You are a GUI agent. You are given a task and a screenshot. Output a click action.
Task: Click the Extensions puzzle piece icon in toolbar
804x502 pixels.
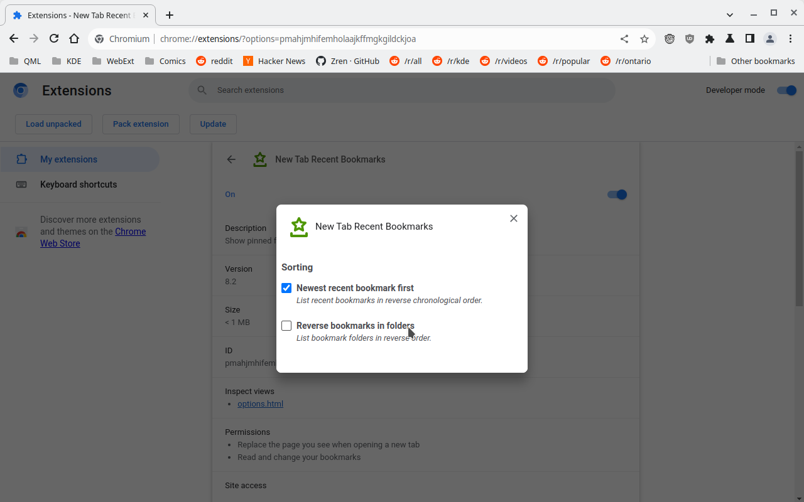pos(709,38)
